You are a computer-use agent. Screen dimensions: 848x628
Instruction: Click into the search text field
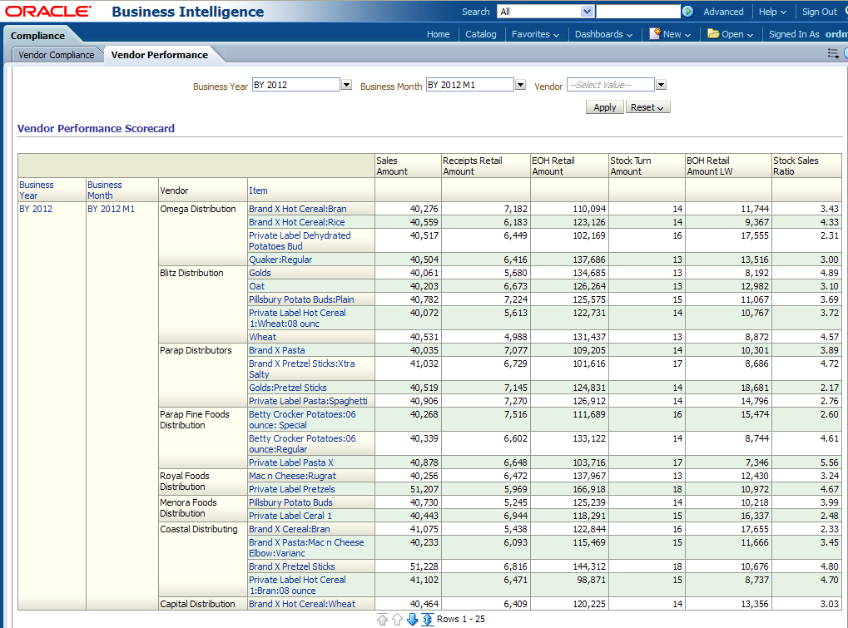point(637,12)
